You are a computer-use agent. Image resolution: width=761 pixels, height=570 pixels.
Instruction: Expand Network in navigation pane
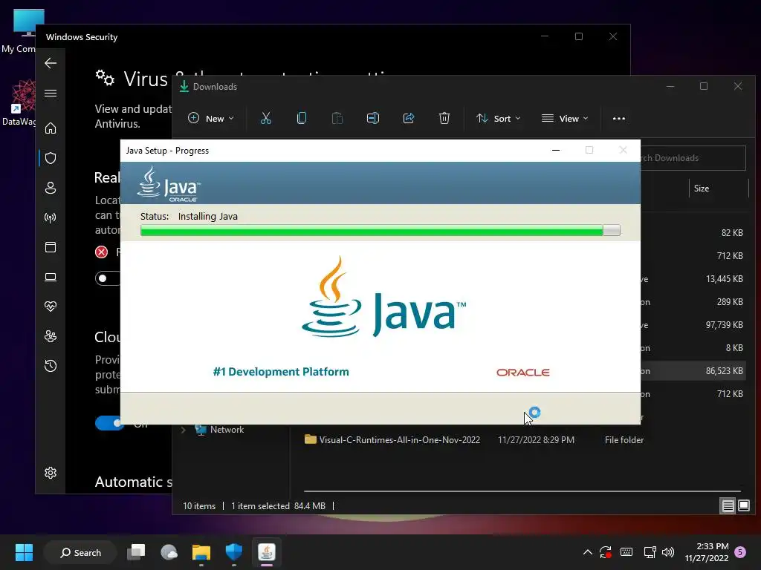tap(184, 430)
